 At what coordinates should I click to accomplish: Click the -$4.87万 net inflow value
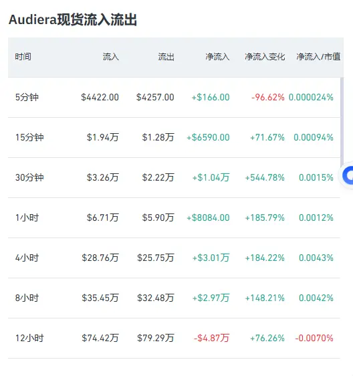212,338
